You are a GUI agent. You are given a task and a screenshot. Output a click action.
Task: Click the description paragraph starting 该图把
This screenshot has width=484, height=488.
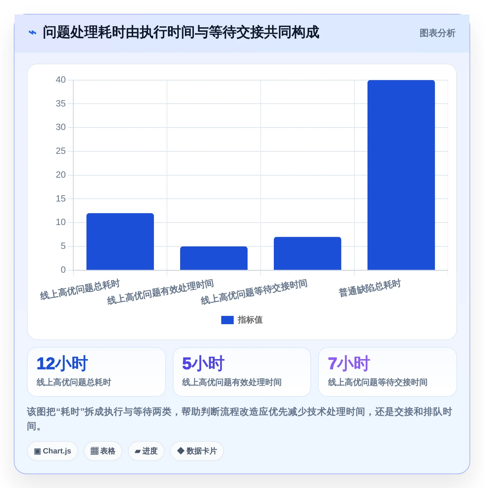240,419
